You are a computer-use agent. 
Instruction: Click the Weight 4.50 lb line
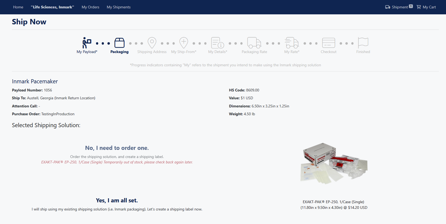242,114
